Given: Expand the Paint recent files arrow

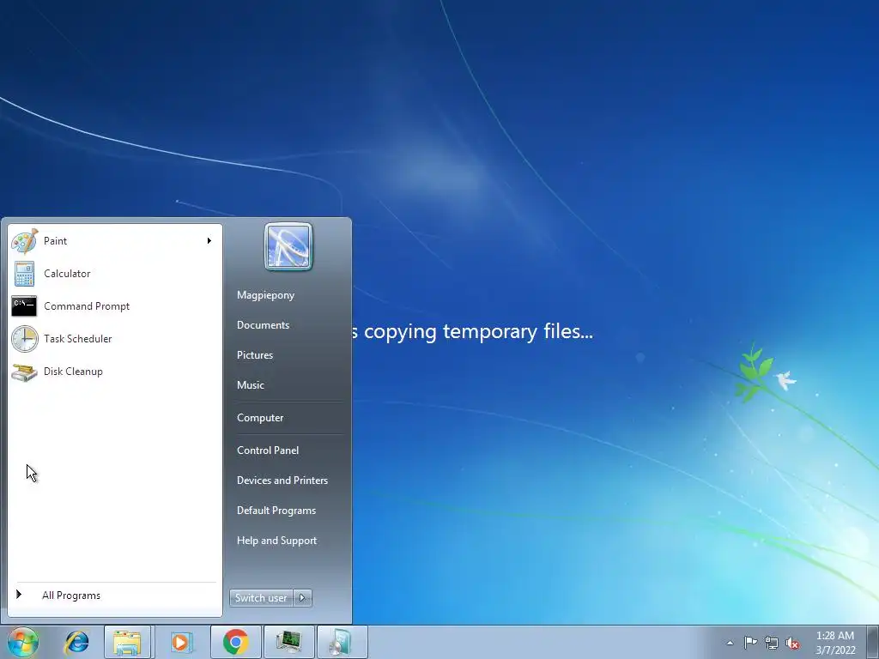Looking at the screenshot, I should point(209,241).
